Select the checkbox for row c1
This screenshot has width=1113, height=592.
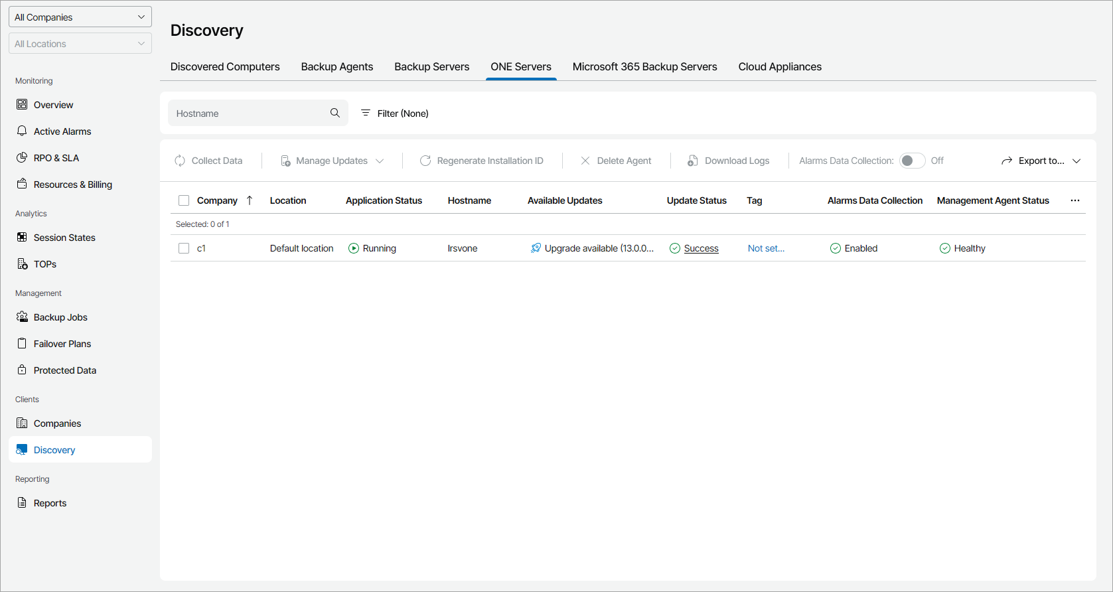tap(184, 248)
